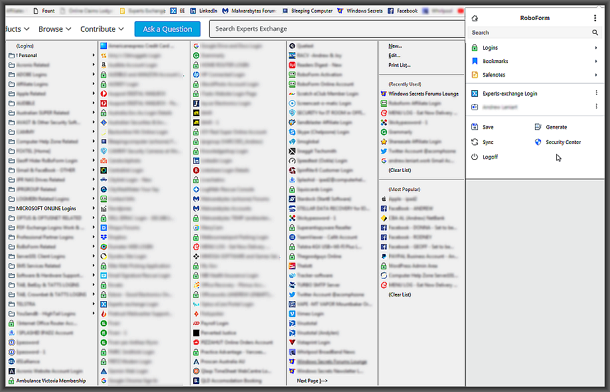The height and width of the screenshot is (392, 610).
Task: Click the Ask a Question button
Action: click(167, 29)
